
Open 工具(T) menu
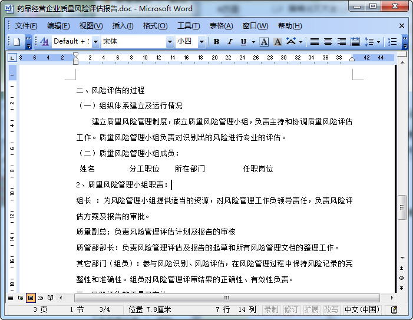189,26
